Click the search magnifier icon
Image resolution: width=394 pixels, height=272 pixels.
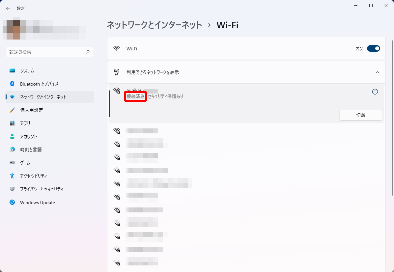pyautogui.click(x=88, y=52)
